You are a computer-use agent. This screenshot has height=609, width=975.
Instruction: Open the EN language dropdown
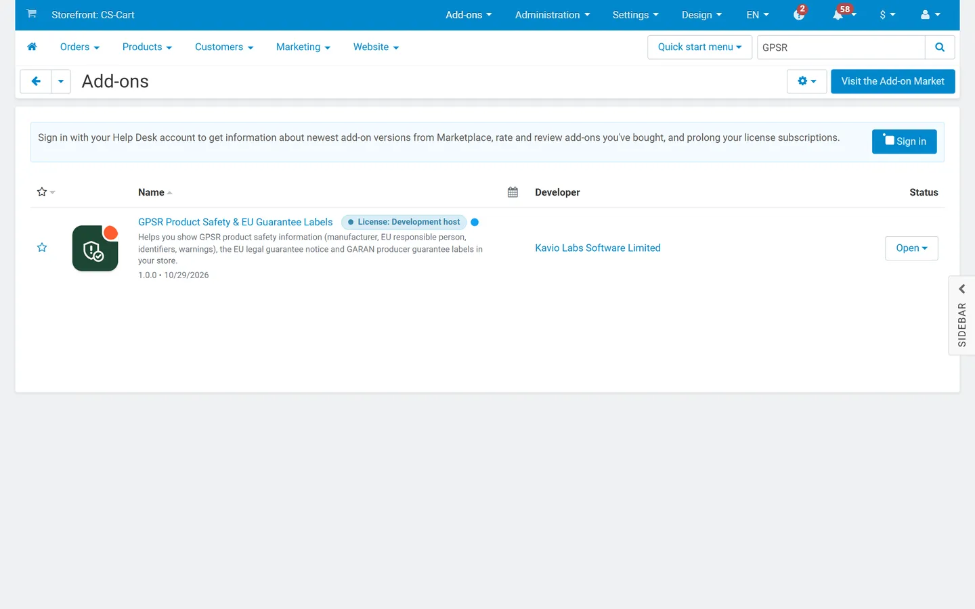pos(758,15)
